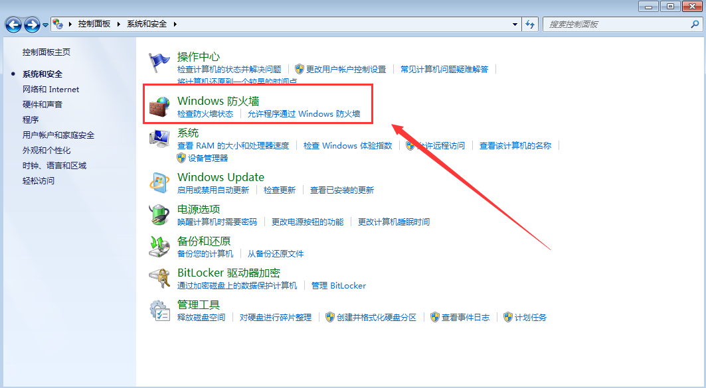Open the Windows 防火墙 heading
The height and width of the screenshot is (388, 706).
219,101
